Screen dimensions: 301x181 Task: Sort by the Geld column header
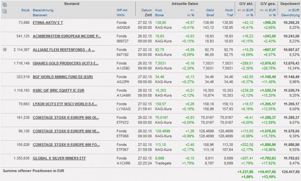coord(210,10)
